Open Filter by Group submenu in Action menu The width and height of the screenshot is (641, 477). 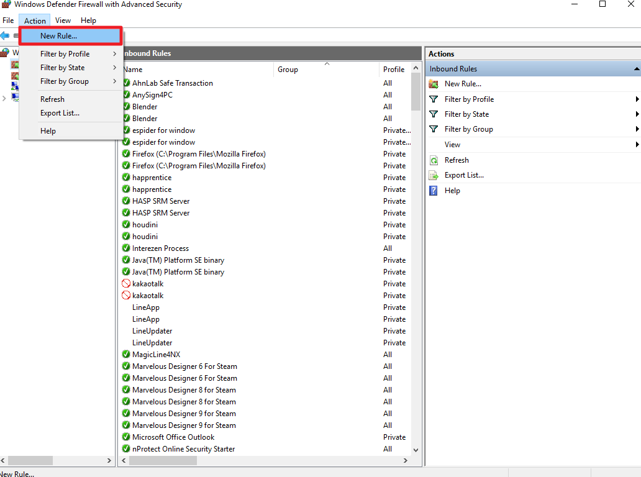click(x=71, y=81)
